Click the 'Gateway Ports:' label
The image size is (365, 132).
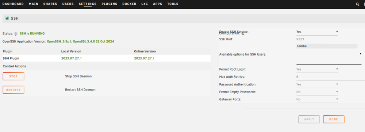pos(230,99)
